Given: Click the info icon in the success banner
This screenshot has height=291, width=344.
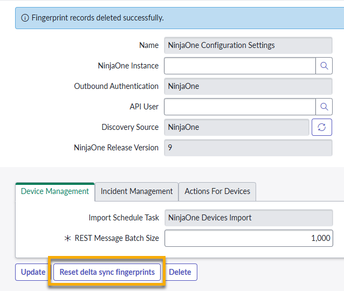Looking at the screenshot, I should (25, 18).
